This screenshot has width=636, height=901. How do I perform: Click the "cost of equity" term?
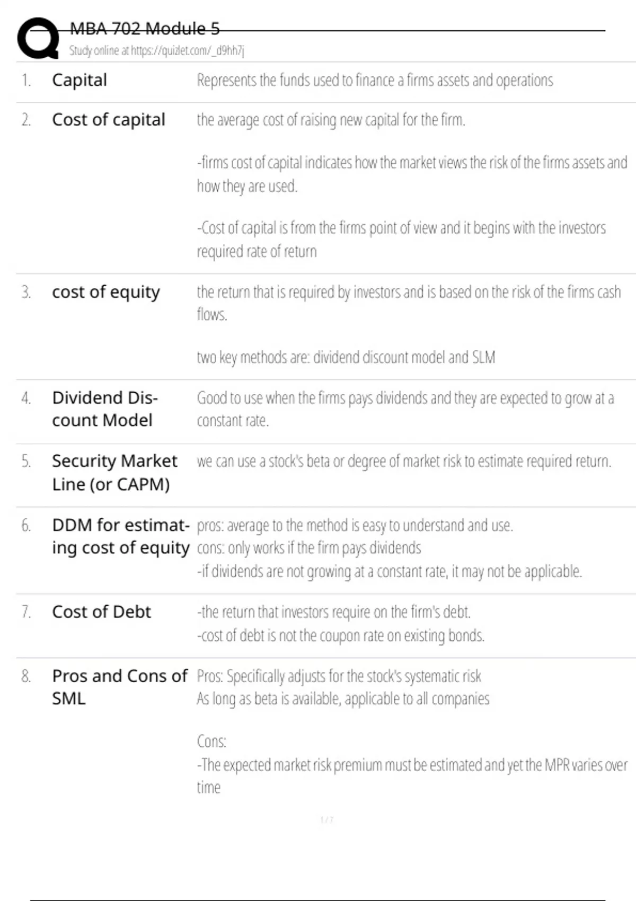point(106,292)
